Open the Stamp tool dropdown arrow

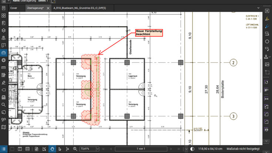[x=270, y=57]
